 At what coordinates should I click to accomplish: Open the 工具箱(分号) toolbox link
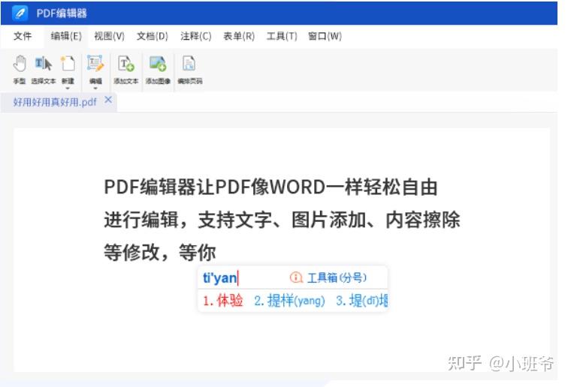337,277
